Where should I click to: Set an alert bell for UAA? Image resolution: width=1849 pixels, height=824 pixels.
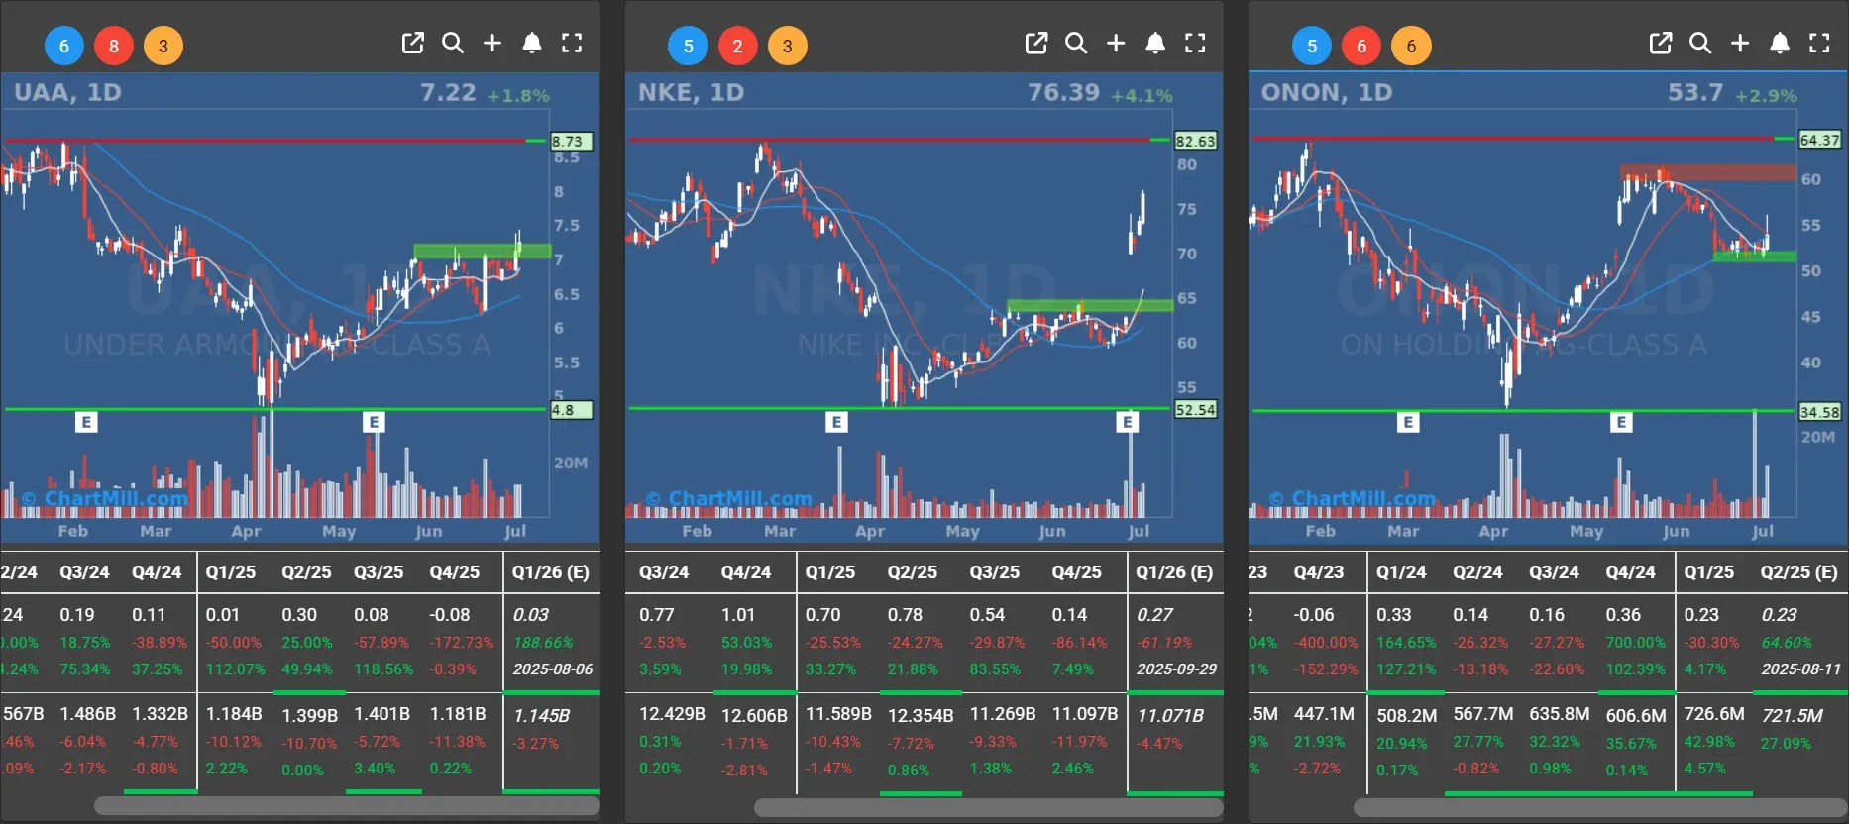pos(532,43)
